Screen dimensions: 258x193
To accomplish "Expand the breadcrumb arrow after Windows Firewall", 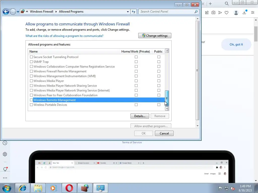I will click(56, 12).
